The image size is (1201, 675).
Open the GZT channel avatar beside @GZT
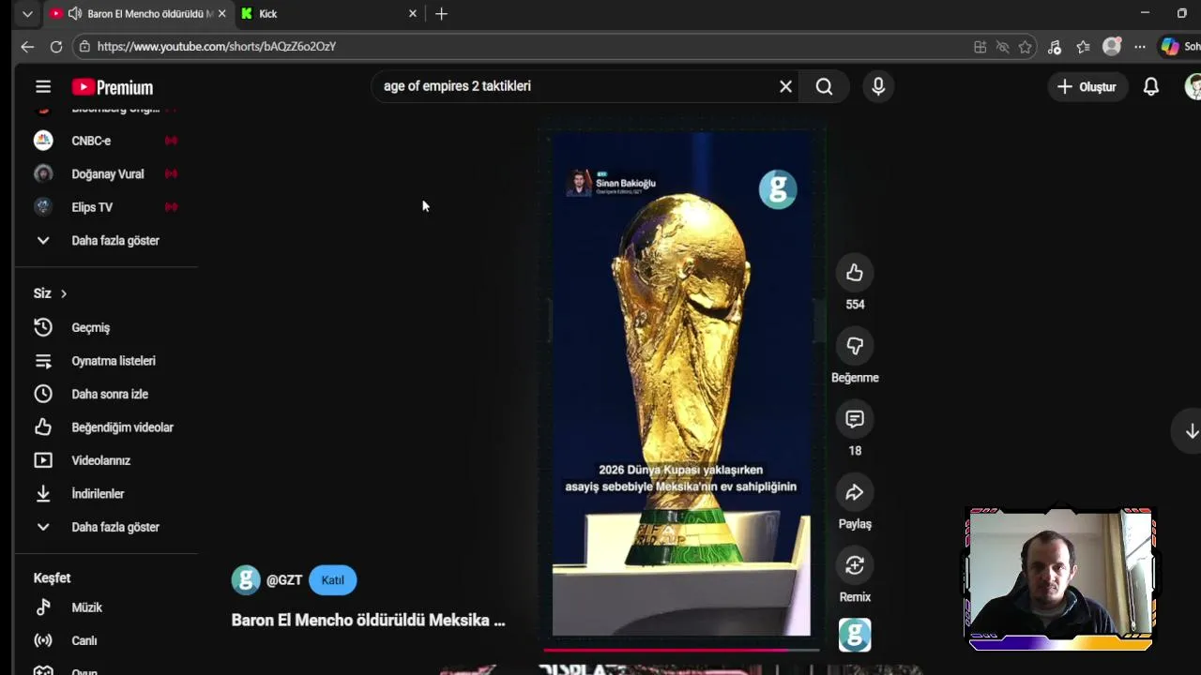click(246, 579)
